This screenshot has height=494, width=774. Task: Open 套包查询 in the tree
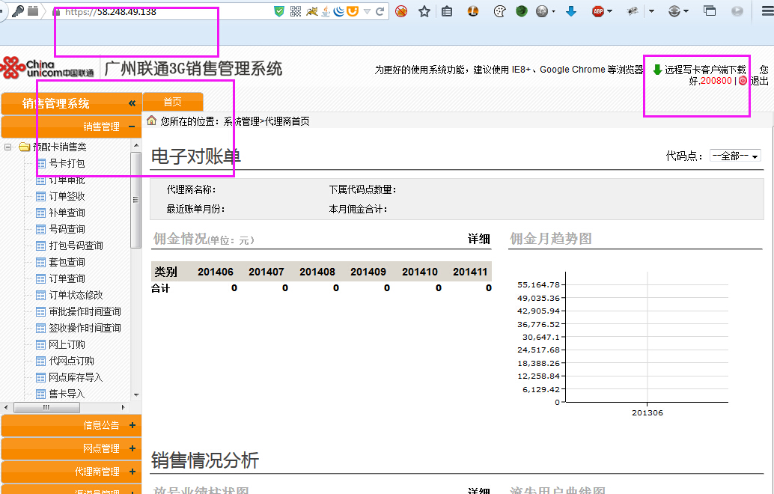(67, 262)
